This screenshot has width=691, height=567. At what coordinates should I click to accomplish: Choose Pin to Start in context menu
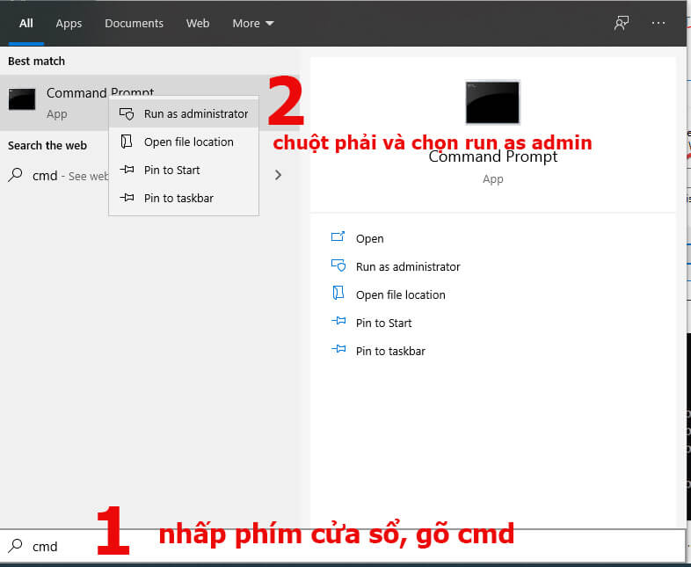184,170
